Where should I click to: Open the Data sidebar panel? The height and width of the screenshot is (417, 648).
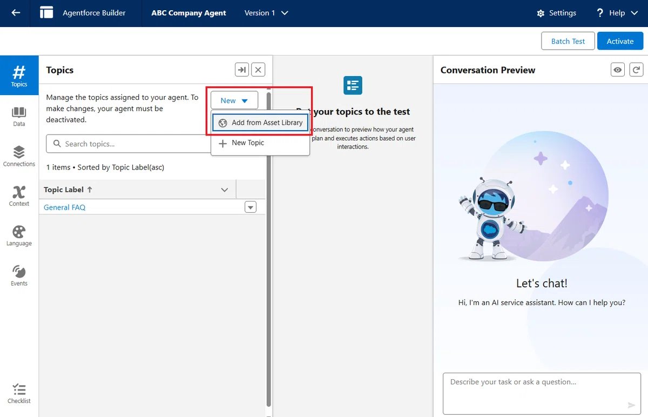(x=19, y=116)
